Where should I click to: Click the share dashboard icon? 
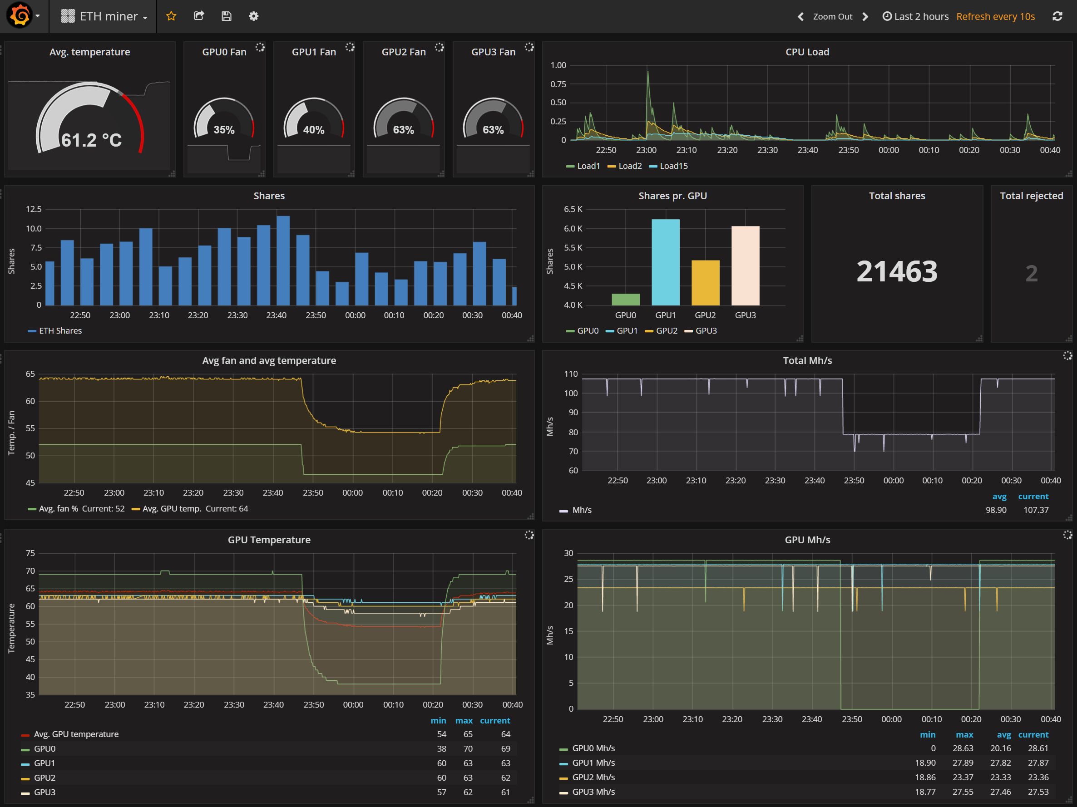pyautogui.click(x=199, y=16)
